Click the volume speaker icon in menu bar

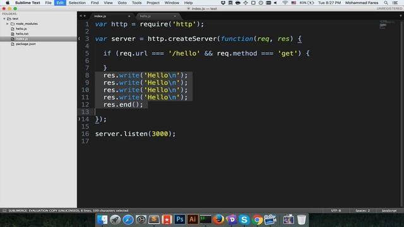click(x=275, y=3)
